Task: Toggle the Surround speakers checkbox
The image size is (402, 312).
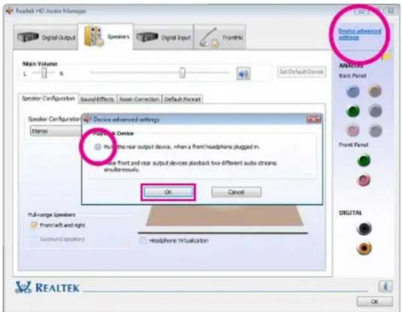Action: [34, 239]
